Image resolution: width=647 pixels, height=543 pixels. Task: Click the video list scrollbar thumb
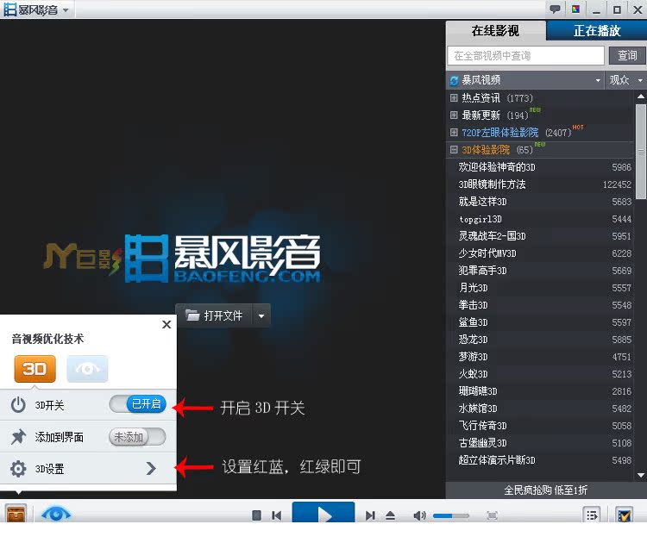(641, 152)
